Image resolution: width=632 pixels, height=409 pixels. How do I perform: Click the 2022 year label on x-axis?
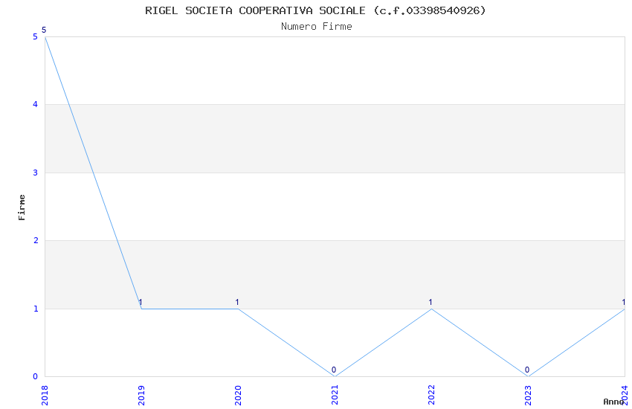(x=431, y=394)
